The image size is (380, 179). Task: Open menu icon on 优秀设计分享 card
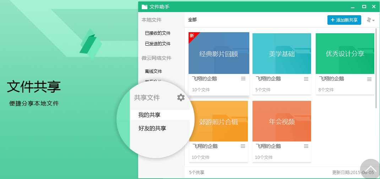(369, 79)
